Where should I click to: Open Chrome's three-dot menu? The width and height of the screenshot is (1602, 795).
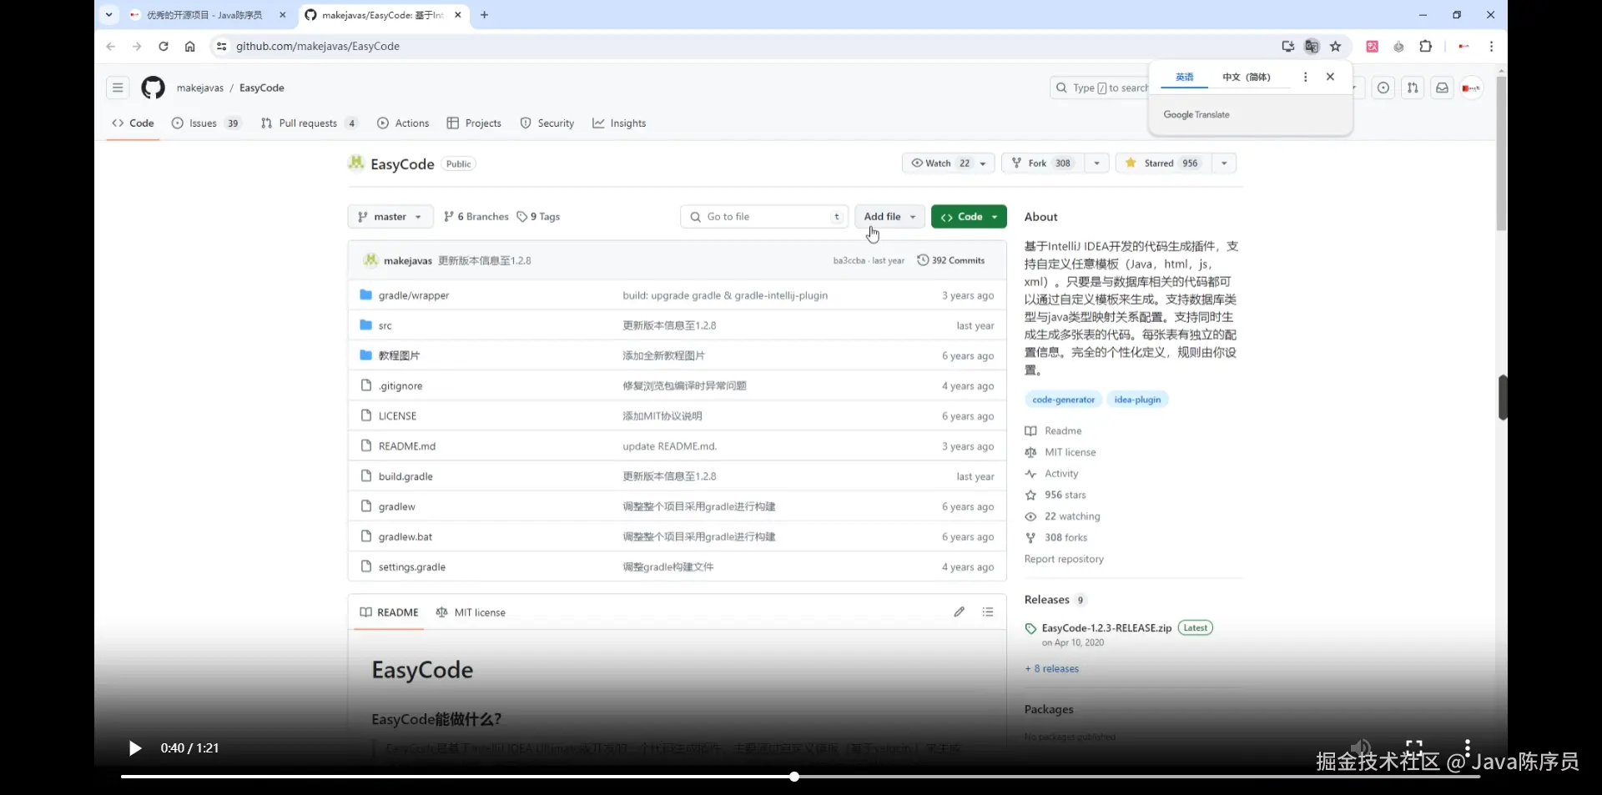pos(1491,47)
